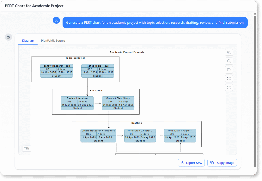
Task: Click the four-arrow fit-to-view icon
Action: point(229,79)
